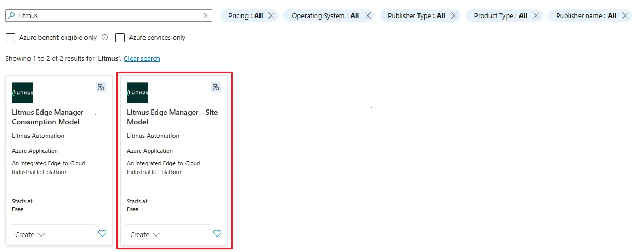This screenshot has width=636, height=252.
Task: Favorite the Consumption Model offering with heart
Action: click(x=102, y=233)
